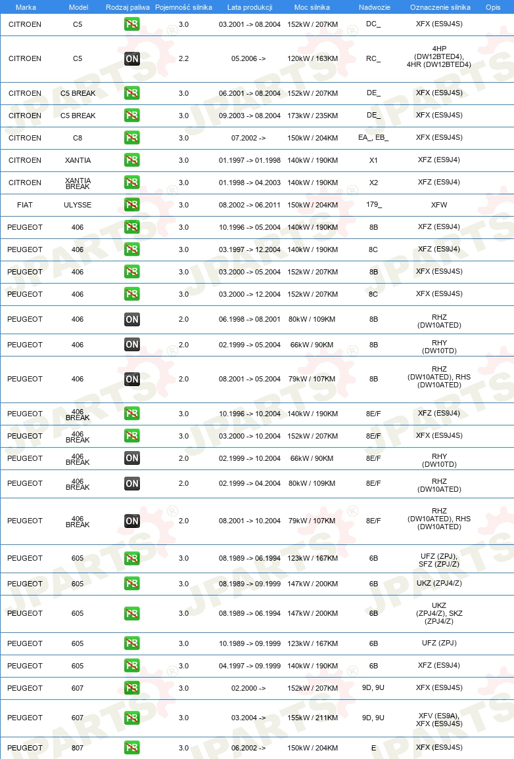Click the petrol icon for C5 BREAK 173kW / 235KM

point(131,115)
